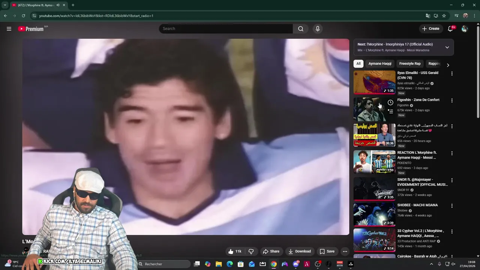
Task: Like the video with 11k thumbs up
Action: [235, 251]
